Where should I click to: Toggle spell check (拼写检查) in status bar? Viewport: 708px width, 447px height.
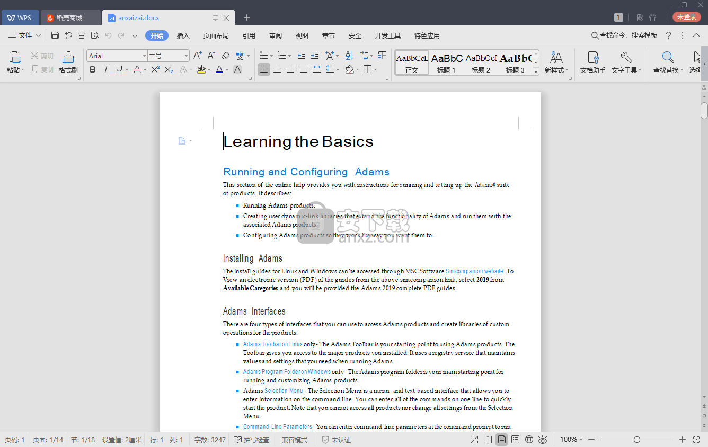[x=252, y=440]
